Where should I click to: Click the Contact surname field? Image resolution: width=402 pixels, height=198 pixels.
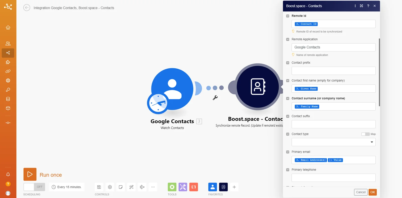tap(333, 106)
